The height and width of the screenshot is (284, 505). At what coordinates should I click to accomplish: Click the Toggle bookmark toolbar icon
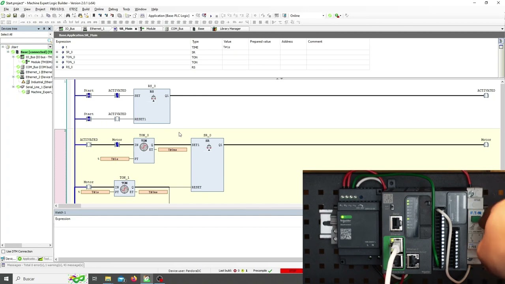coord(94,15)
